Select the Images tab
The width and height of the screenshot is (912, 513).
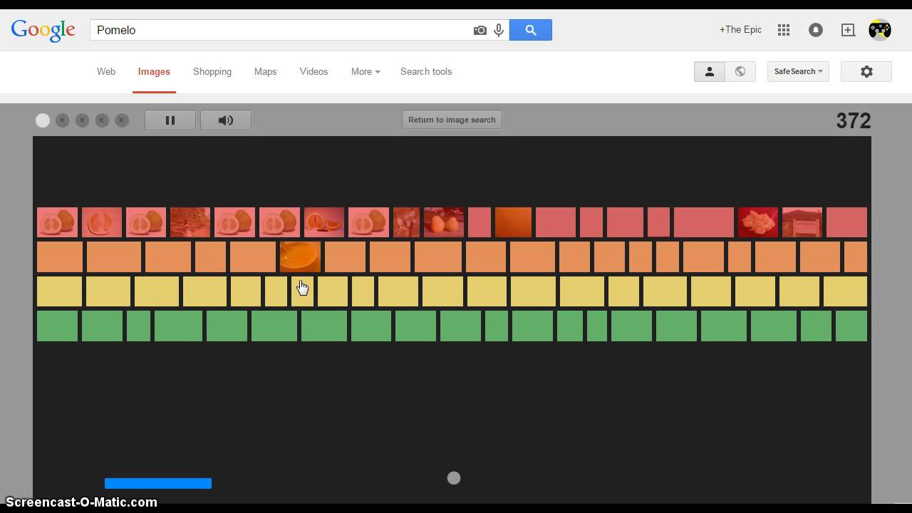(154, 71)
